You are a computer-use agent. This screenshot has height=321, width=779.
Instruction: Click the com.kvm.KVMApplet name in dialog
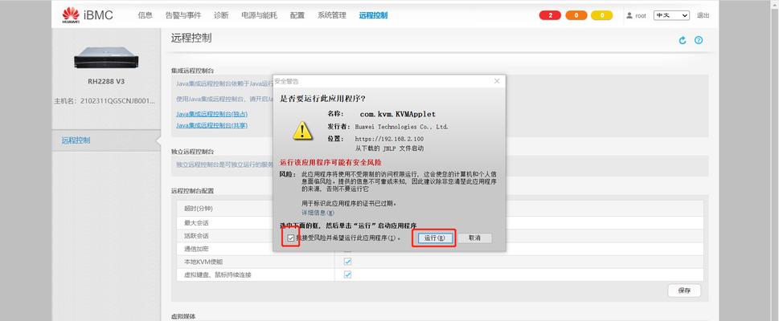398,114
